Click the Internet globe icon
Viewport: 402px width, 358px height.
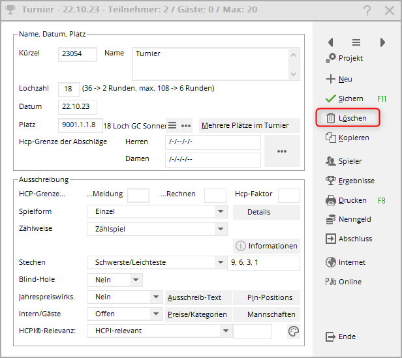pos(330,262)
